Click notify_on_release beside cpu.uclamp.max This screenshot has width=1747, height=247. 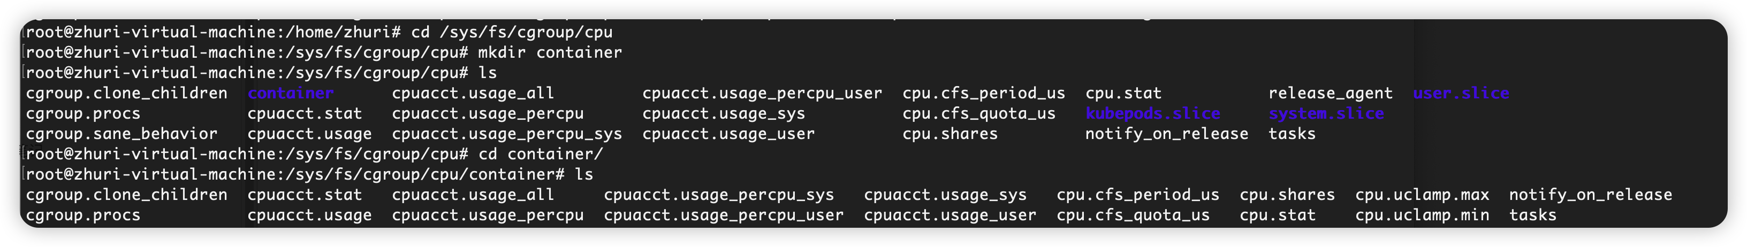tap(1590, 195)
